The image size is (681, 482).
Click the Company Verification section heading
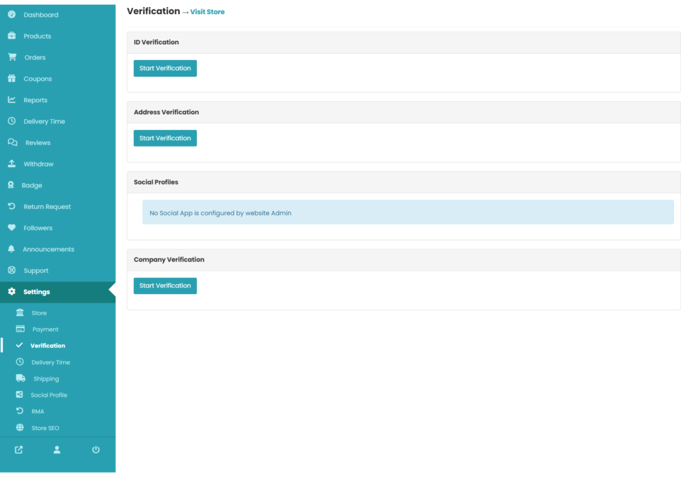[x=169, y=260]
